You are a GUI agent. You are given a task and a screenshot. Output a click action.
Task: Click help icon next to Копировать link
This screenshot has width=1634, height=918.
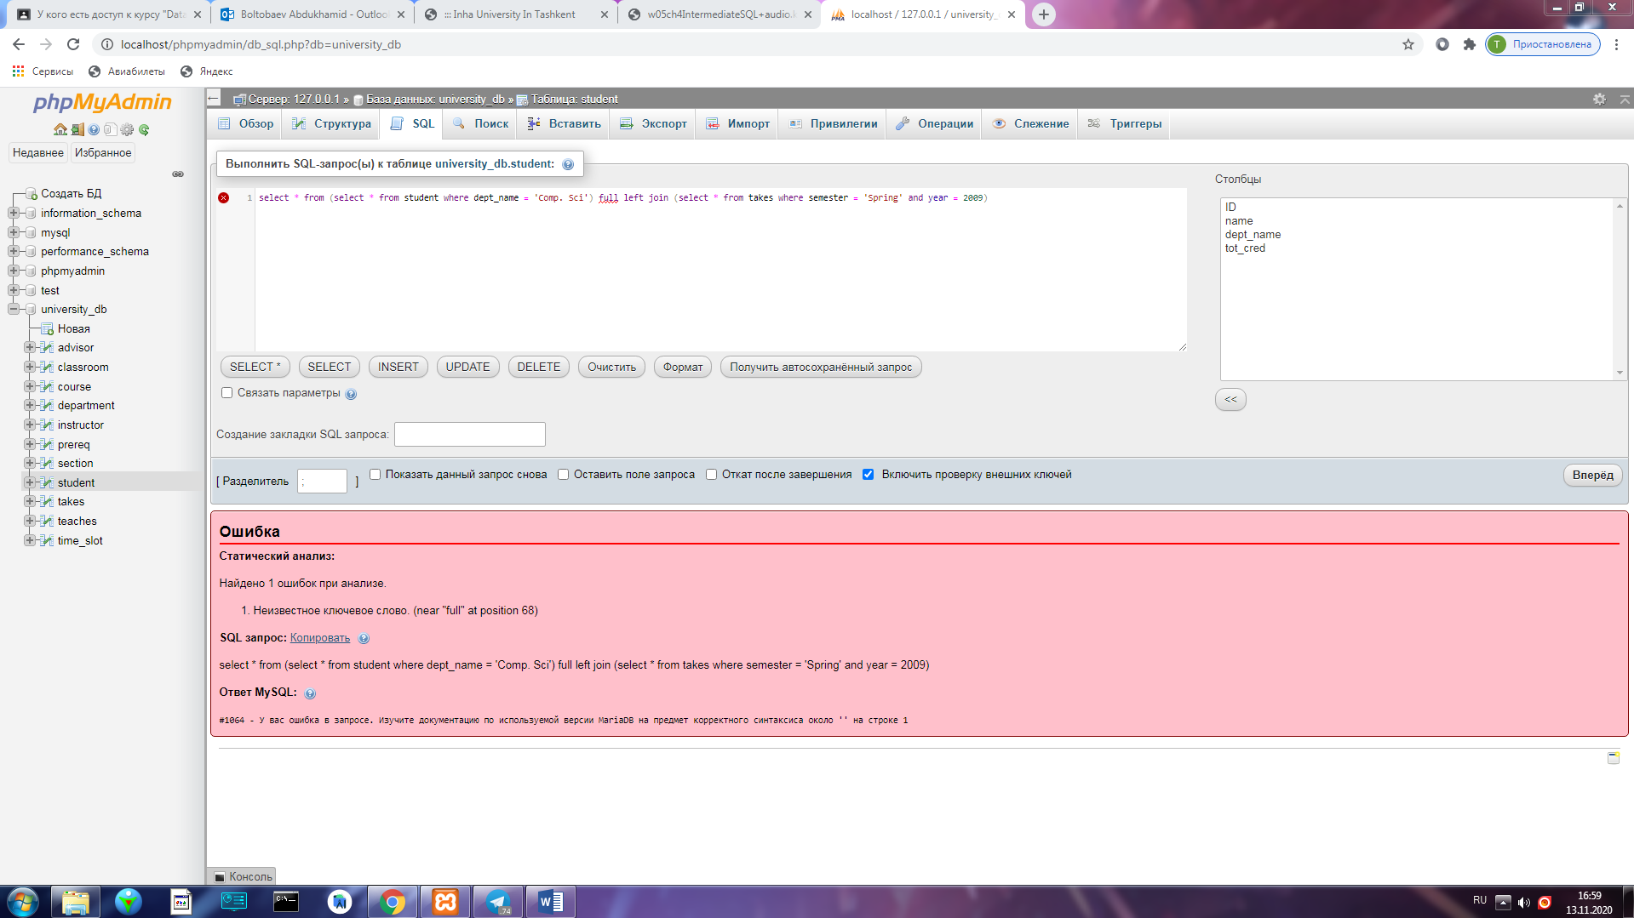click(x=364, y=639)
